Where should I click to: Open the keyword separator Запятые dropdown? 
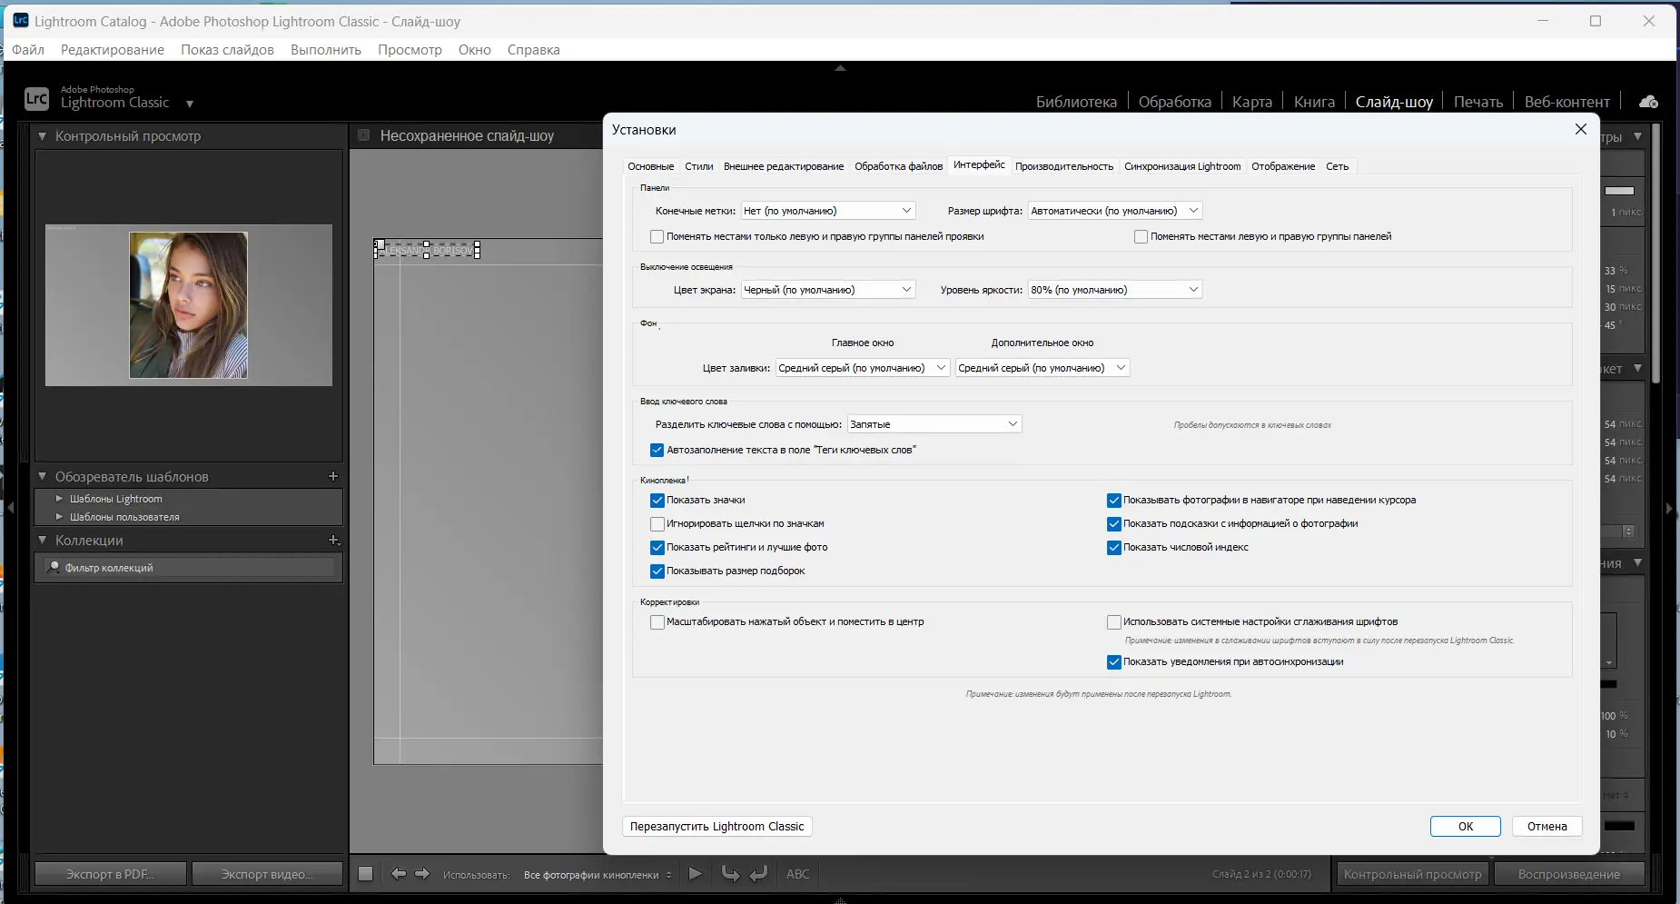(934, 424)
